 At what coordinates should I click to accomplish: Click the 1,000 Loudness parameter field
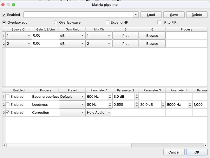coord(200,105)
